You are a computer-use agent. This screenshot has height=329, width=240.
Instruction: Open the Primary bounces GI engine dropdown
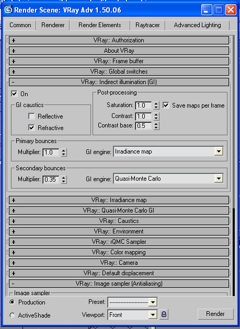(168, 151)
